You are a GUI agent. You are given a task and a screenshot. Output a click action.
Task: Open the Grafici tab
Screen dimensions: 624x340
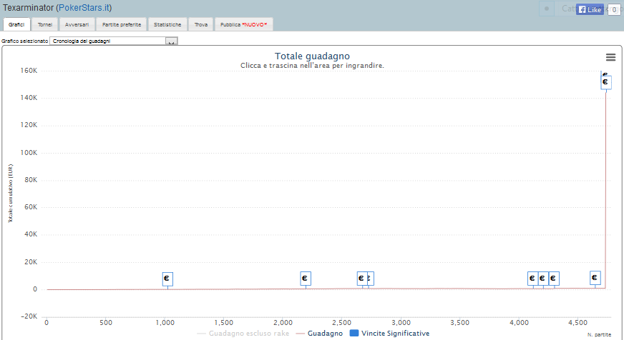coord(16,24)
